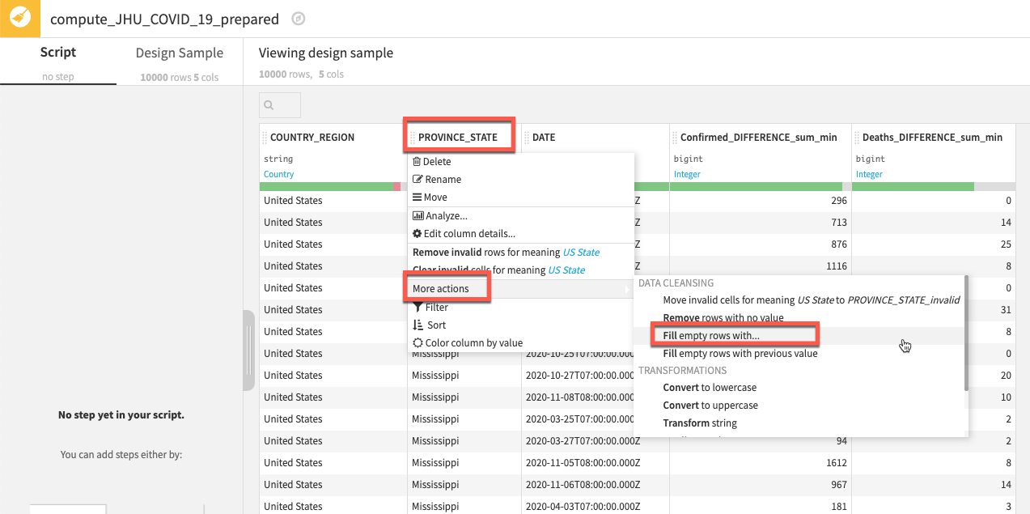
Task: Open the COUNTRY_REGION column header menu
Action: pyautogui.click(x=312, y=138)
